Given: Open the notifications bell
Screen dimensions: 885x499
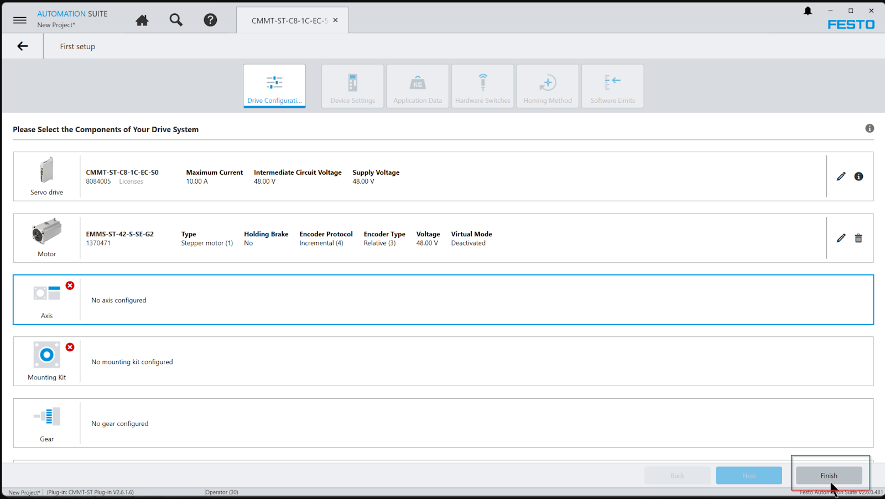Looking at the screenshot, I should [x=808, y=11].
